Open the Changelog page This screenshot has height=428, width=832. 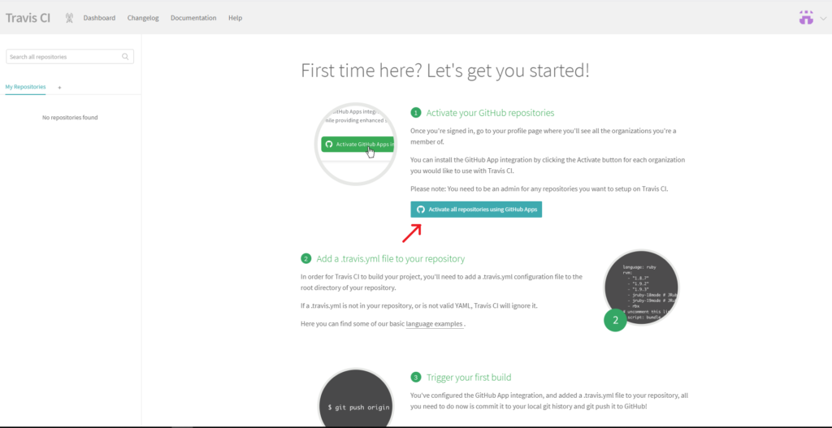pyautogui.click(x=143, y=18)
